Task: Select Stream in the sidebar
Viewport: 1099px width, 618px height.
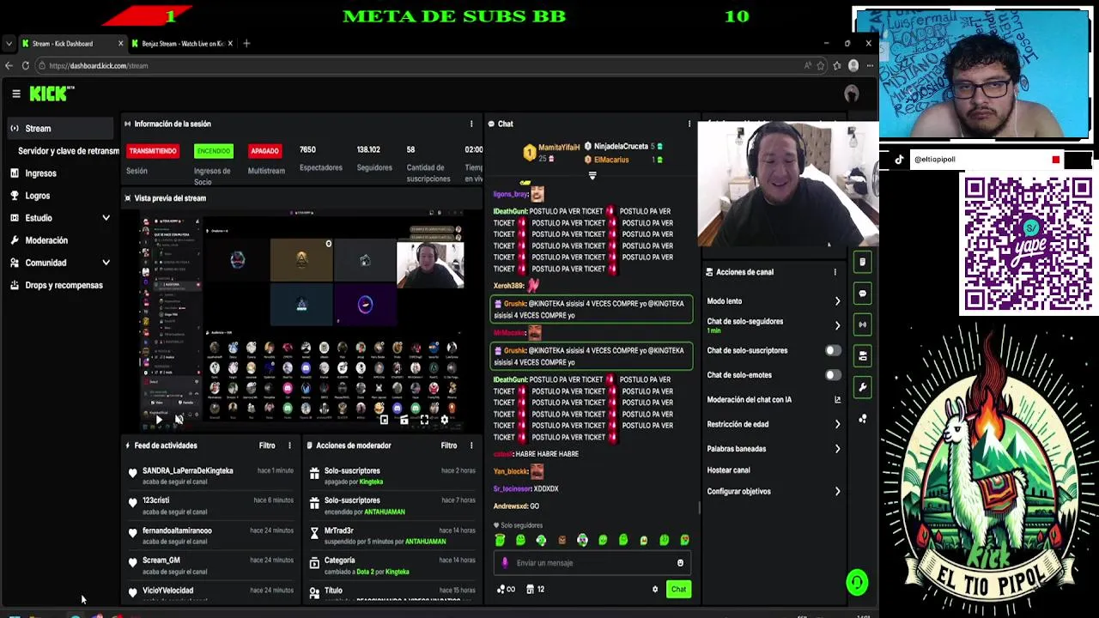Action: pos(60,128)
